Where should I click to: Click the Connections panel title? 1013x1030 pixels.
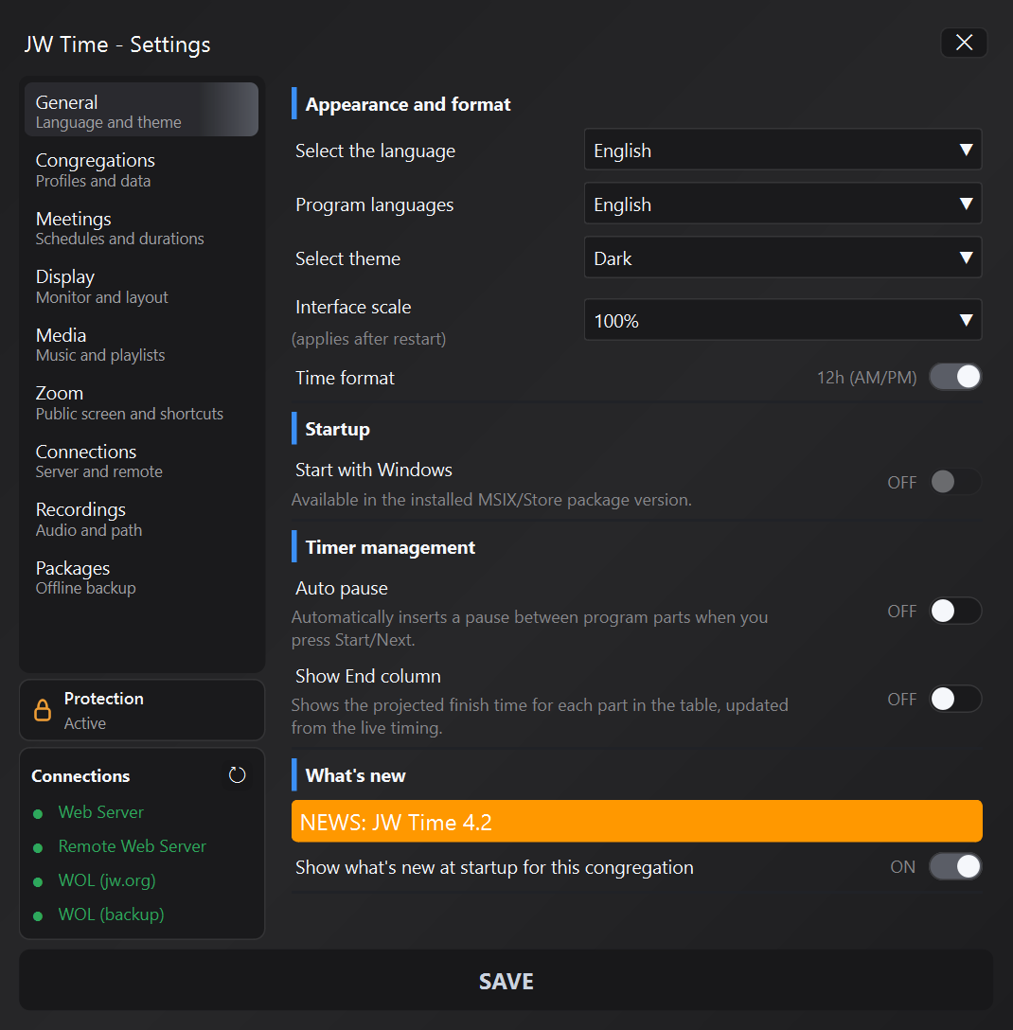80,775
